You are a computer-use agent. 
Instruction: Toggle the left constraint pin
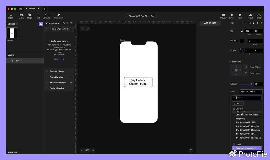[x=233, y=70]
